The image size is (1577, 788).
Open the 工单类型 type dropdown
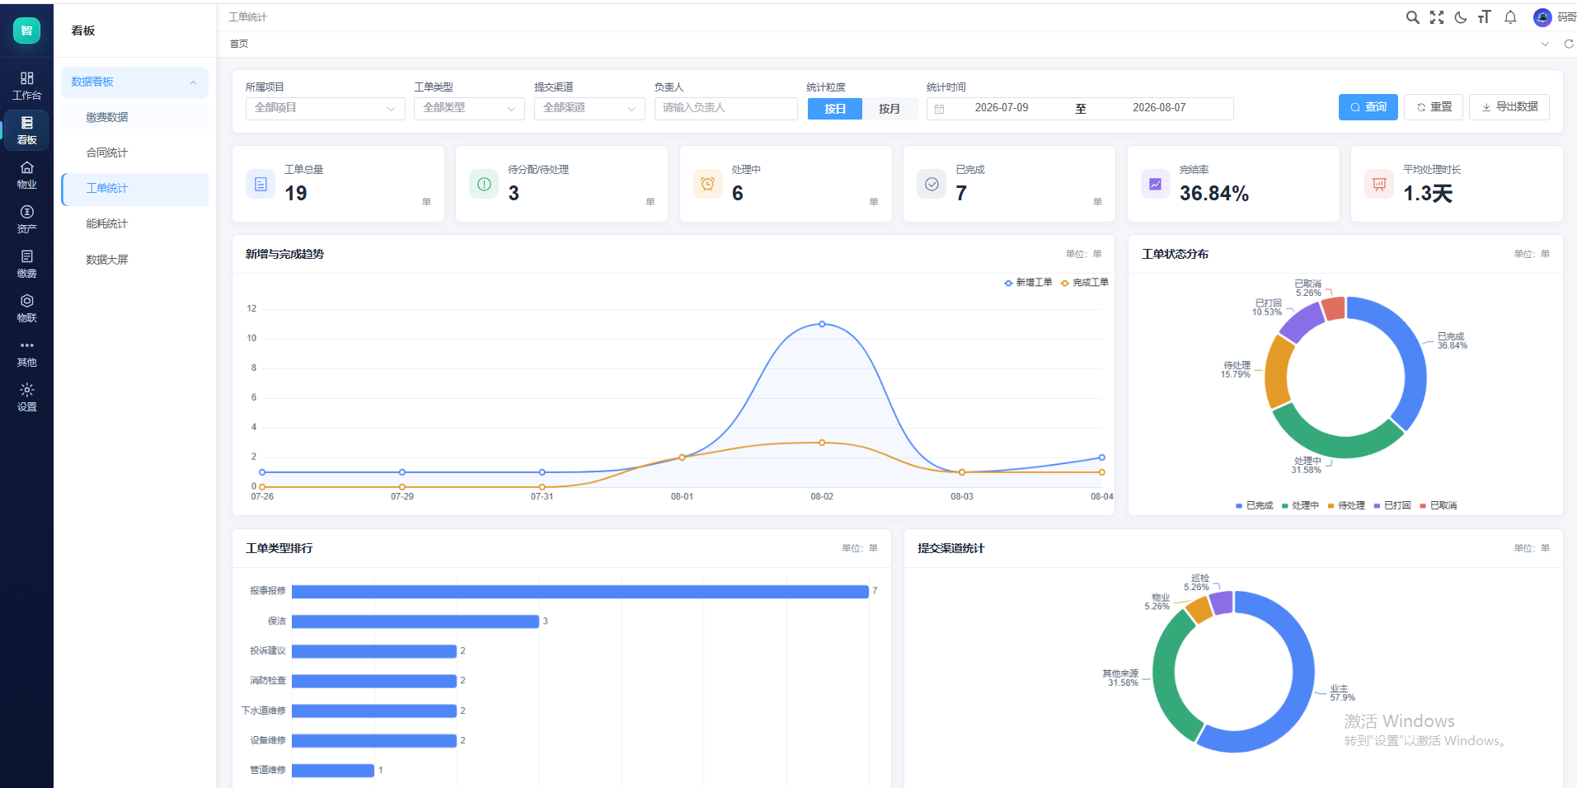point(469,108)
